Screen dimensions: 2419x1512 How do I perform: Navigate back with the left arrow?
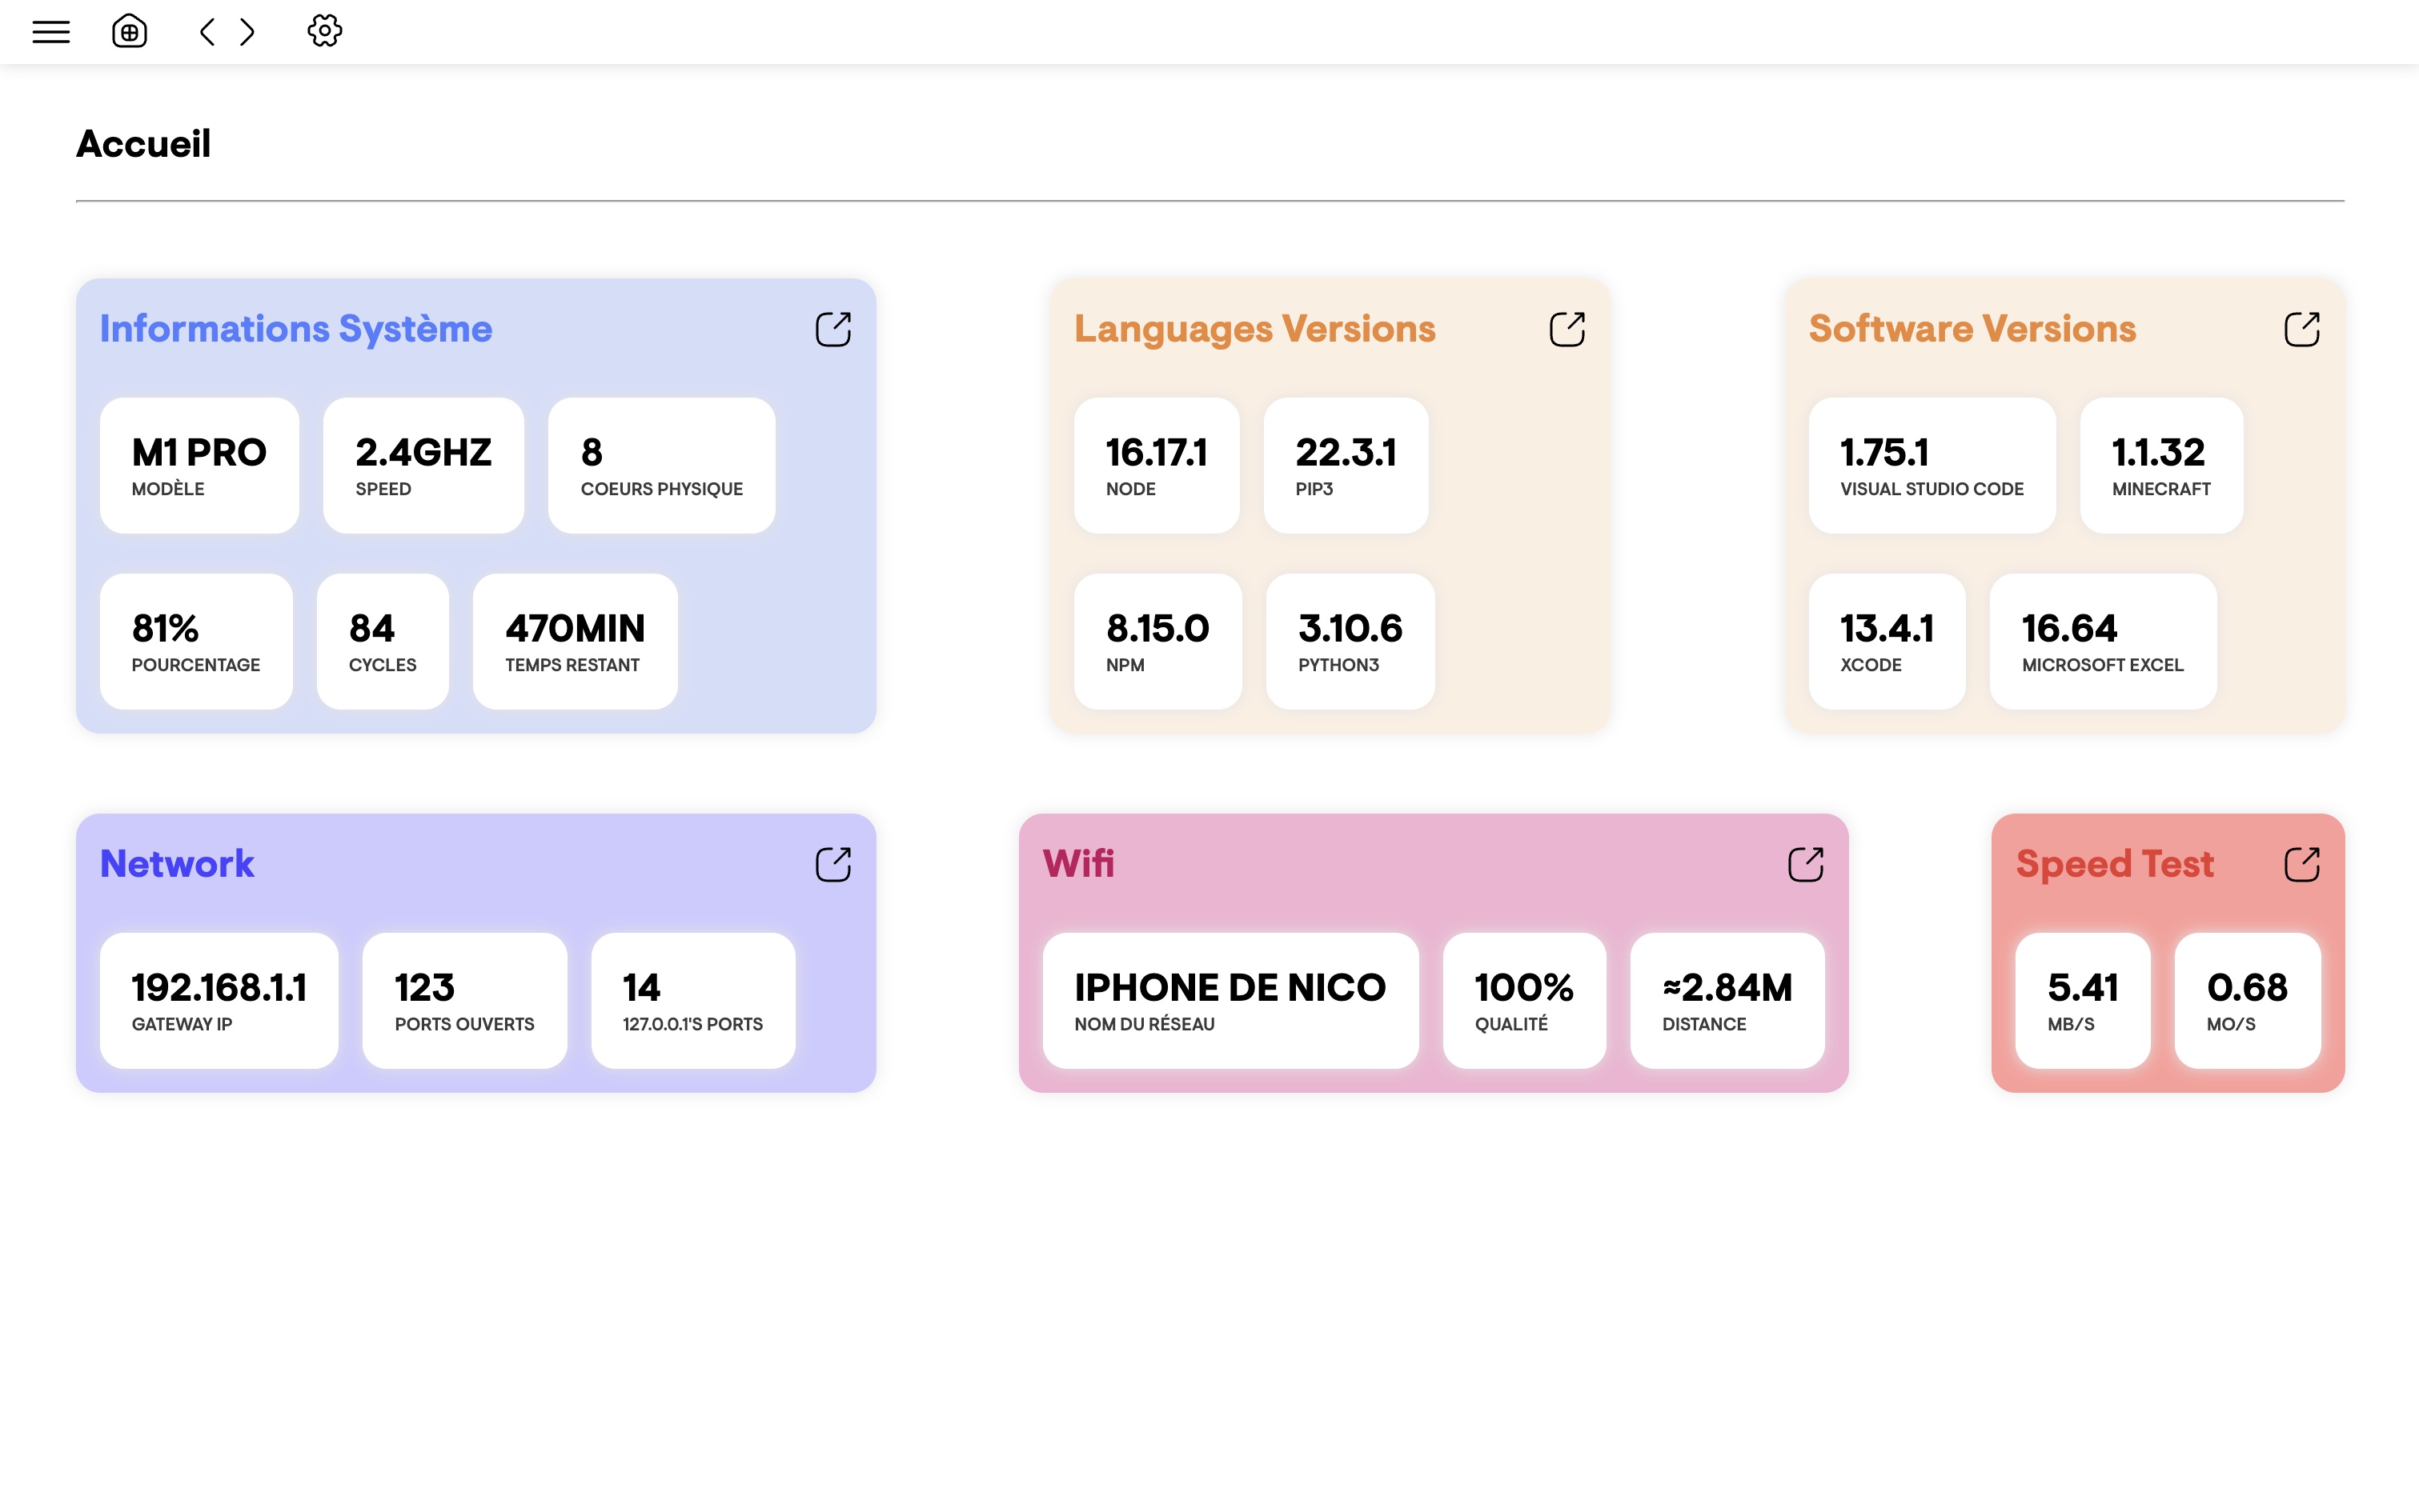pyautogui.click(x=207, y=31)
